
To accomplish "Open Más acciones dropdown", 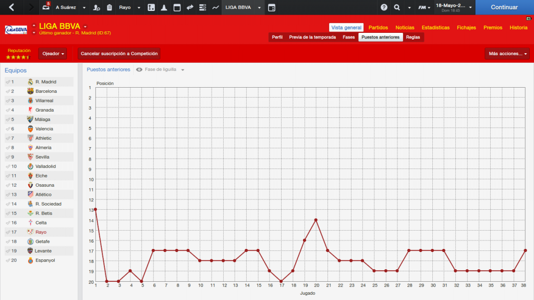I will click(x=507, y=54).
